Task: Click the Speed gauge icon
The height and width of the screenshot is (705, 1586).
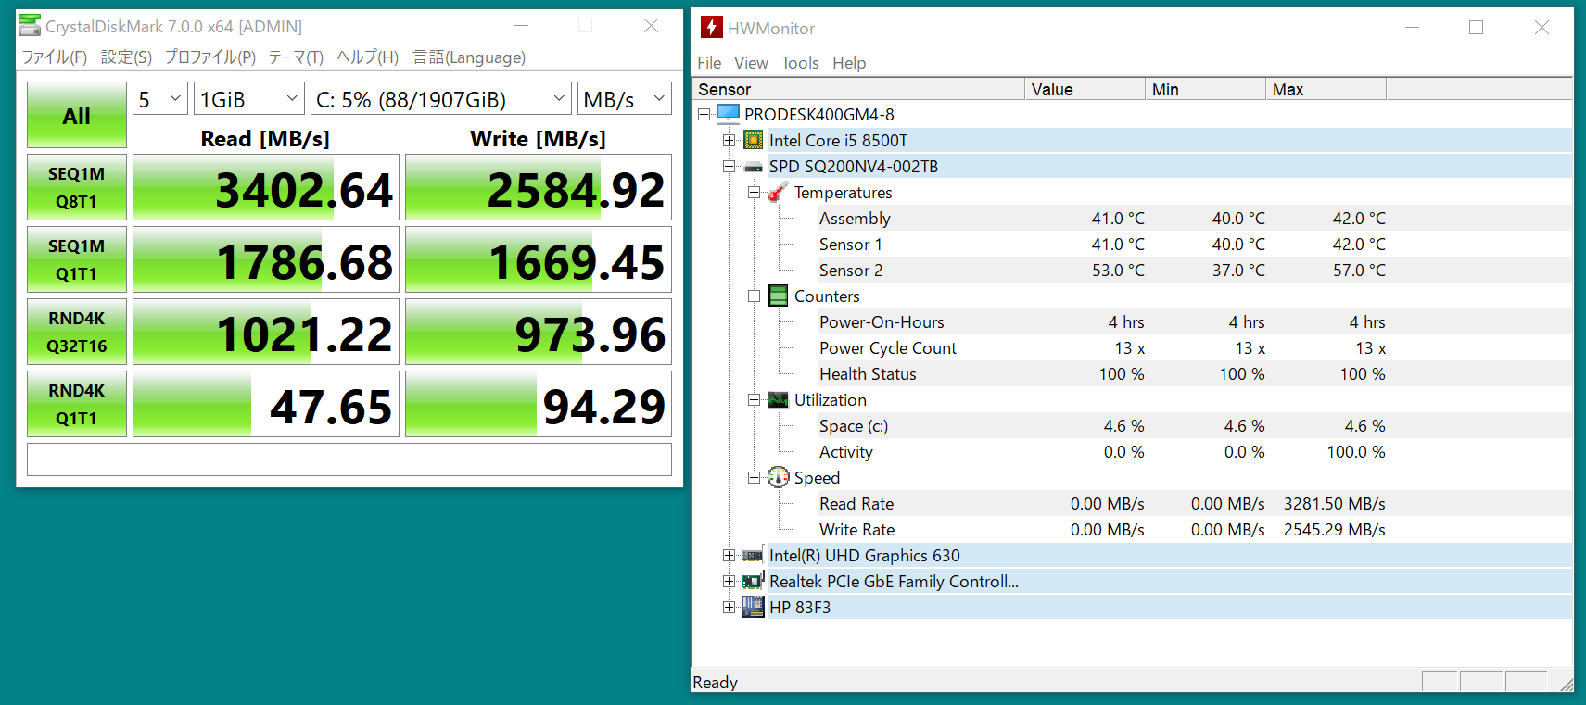Action: 779,478
